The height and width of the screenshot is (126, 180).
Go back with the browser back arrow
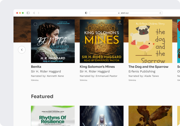(x=34, y=13)
